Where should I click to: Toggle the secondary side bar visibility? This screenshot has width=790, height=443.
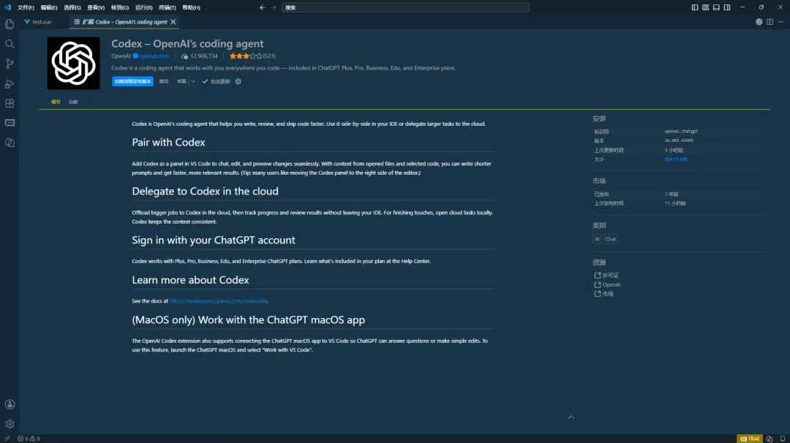click(727, 7)
